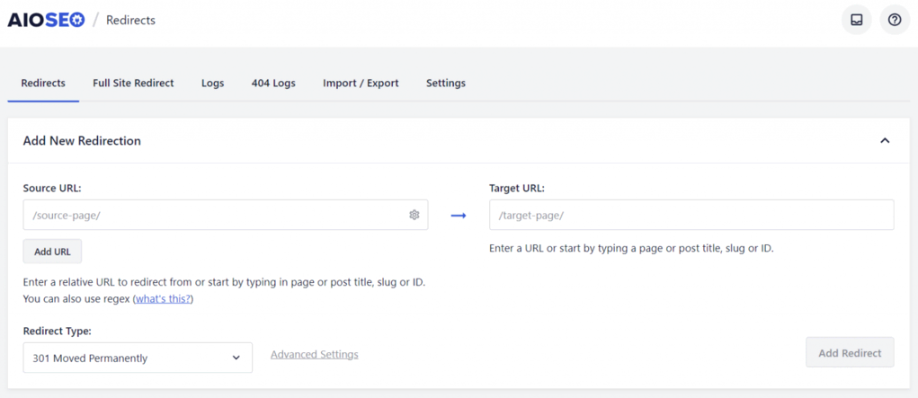Screen dimensions: 918x398
Task: Go to the Import / Export tab
Action: 361,84
